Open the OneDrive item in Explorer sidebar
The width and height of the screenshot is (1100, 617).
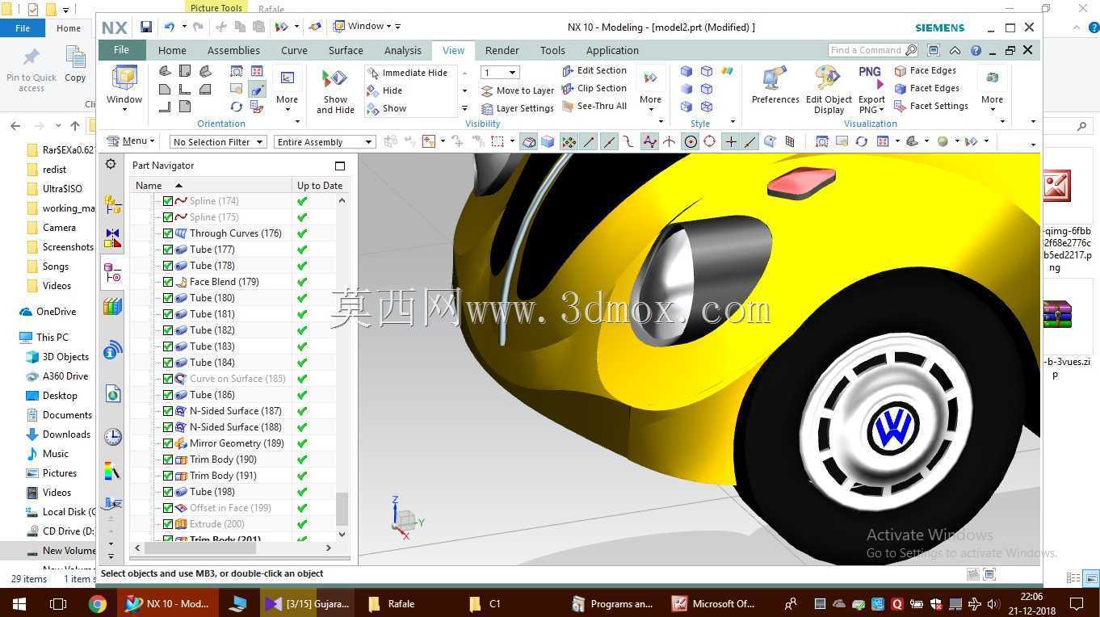tap(56, 312)
